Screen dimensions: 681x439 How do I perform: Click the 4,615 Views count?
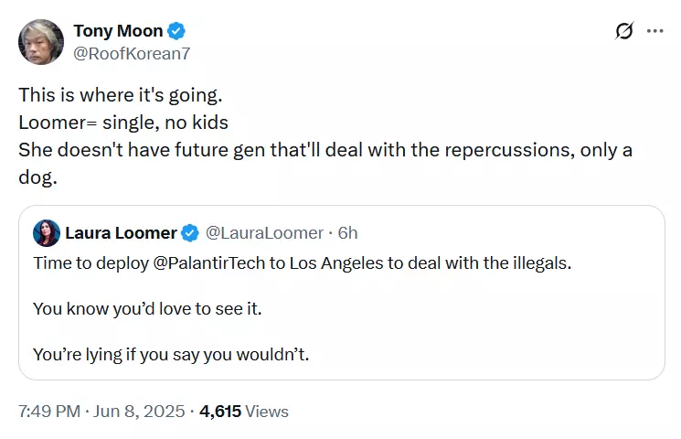point(244,412)
